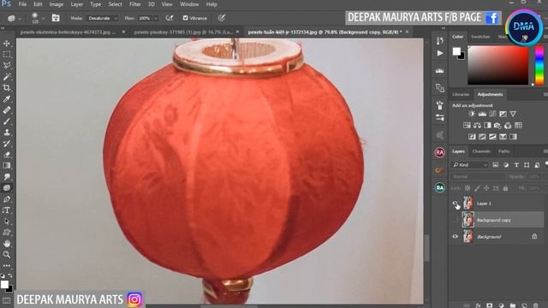
Task: Open the brush preset picker arrow
Action: coord(43,18)
